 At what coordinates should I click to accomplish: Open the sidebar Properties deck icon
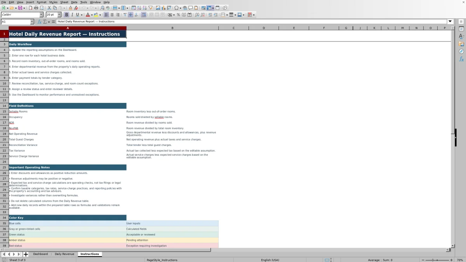(461, 29)
